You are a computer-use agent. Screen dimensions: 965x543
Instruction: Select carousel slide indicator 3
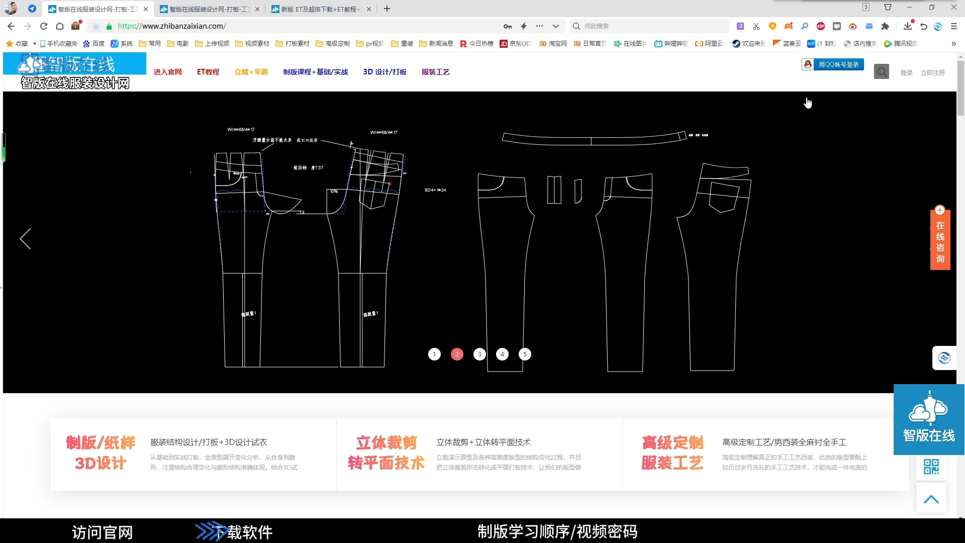point(480,354)
